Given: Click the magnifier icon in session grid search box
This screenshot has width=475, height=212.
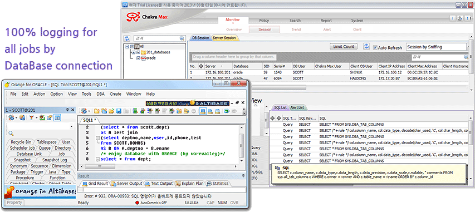Looking at the screenshot, I should (466, 57).
